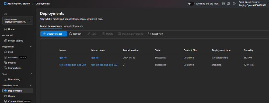
Task: Collapse the Tools section chevron
Action: click(x=31, y=74)
